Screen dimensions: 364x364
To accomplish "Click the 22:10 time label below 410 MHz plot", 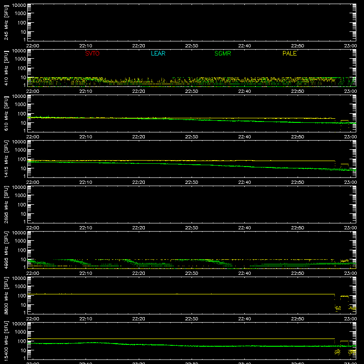I will 86,91.
